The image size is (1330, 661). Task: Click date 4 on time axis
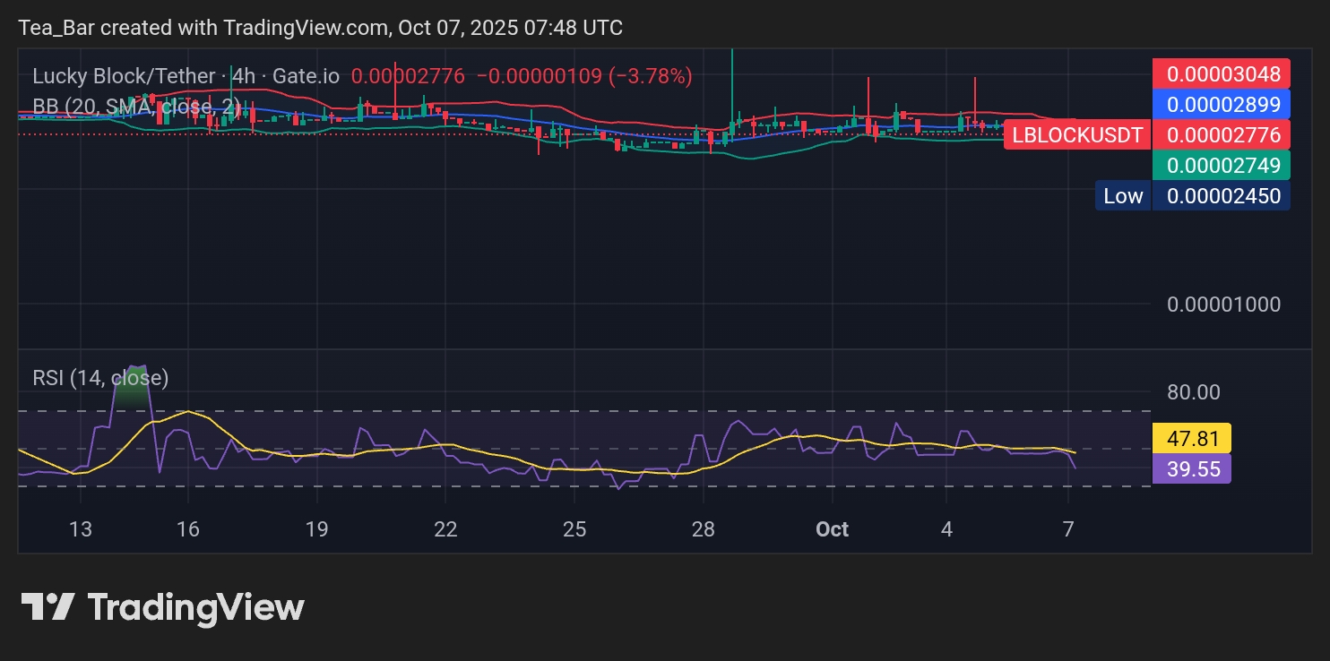pyautogui.click(x=947, y=529)
